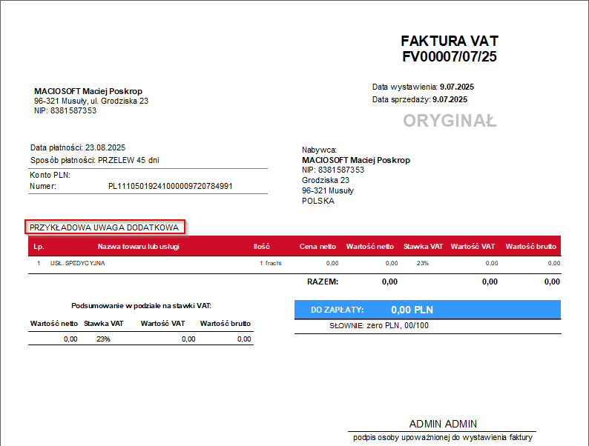Click the blue DO ZAPŁATY bar

(427, 310)
